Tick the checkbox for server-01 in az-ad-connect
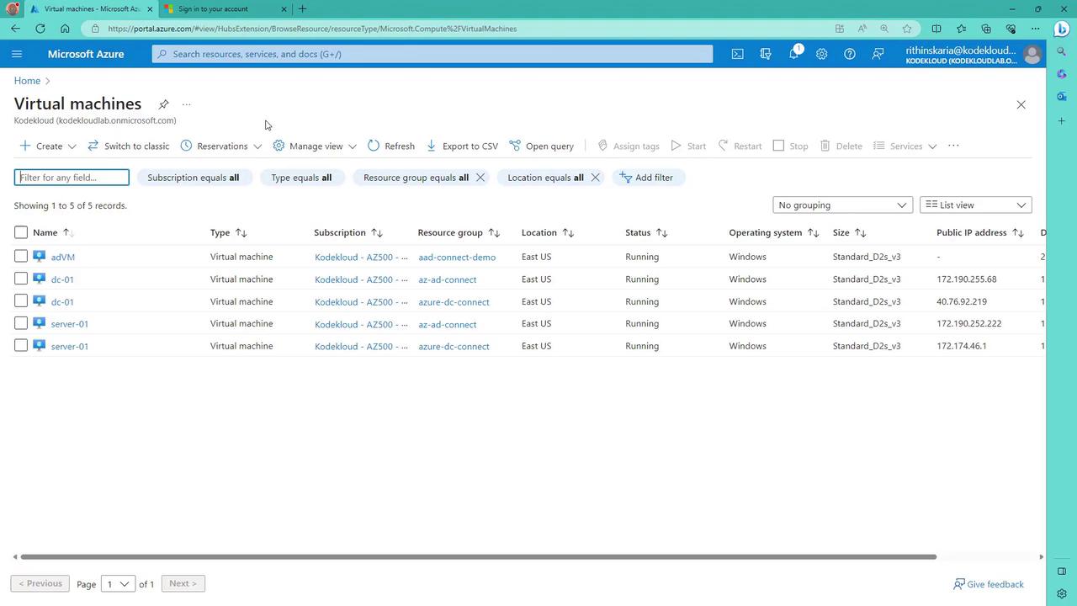Viewport: 1077px width, 606px height. [x=21, y=324]
